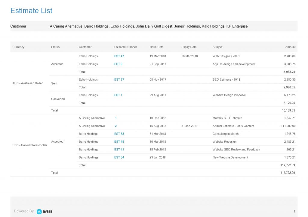The image size is (308, 217).
Task: Select the AUD total 15,139.35
Action: (x=288, y=110)
